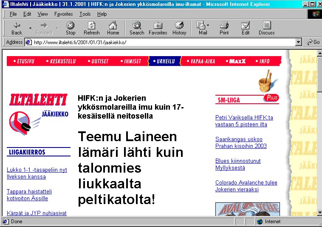Click the Done page icon in the status bar
322x227 pixels.
click(6, 221)
